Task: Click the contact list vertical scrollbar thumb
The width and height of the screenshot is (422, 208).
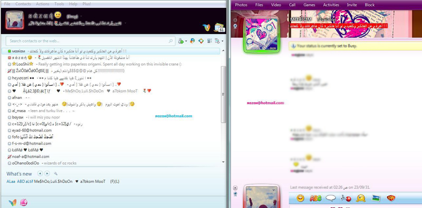Action: pos(223,94)
